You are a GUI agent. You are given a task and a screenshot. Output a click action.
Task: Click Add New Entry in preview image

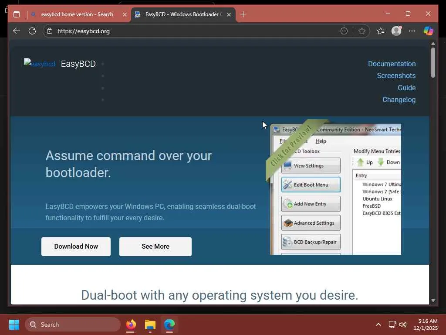[311, 204]
